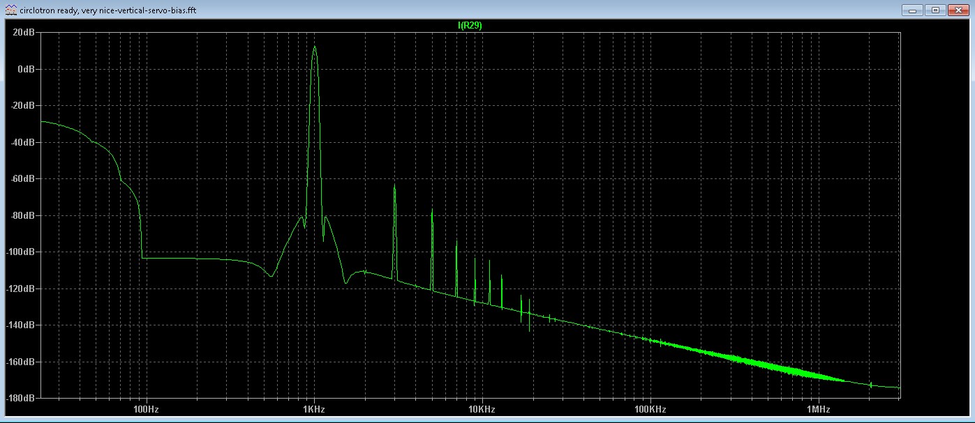The width and height of the screenshot is (975, 423).
Task: Close the FFT plot window
Action: pyautogui.click(x=960, y=10)
